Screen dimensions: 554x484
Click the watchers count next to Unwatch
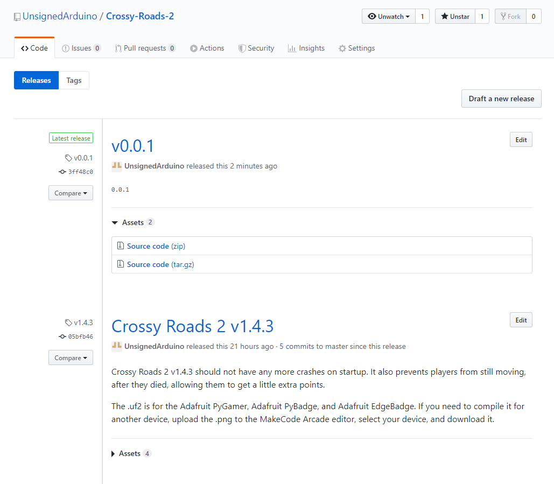pyautogui.click(x=422, y=17)
